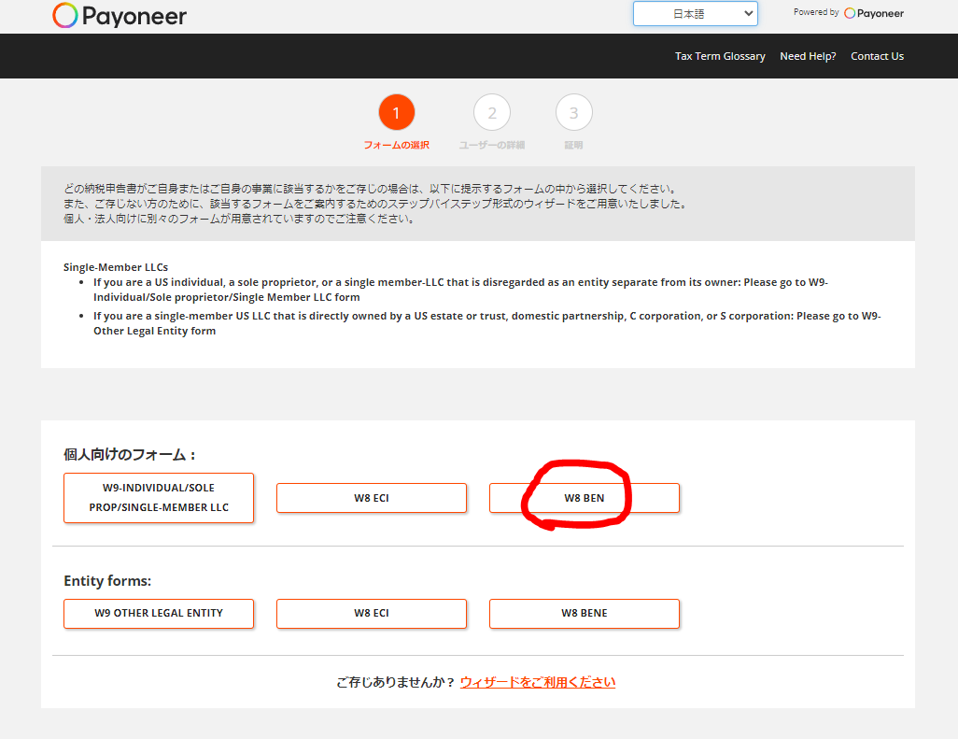Choose the W9 Other Legal Entity form

(159, 613)
